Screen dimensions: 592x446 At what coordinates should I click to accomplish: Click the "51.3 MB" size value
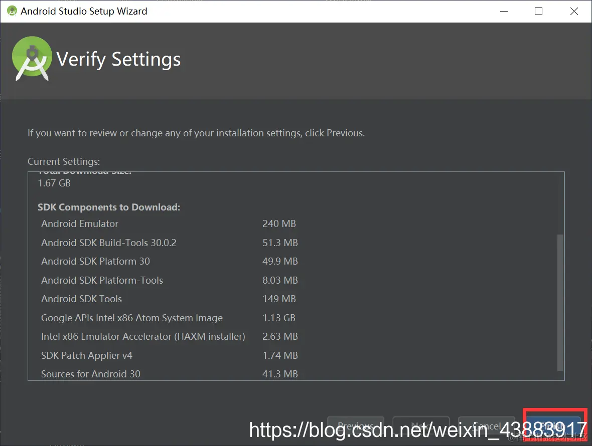click(x=280, y=243)
